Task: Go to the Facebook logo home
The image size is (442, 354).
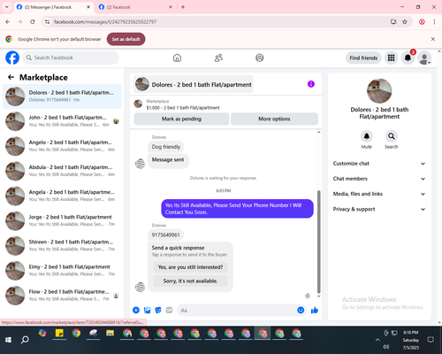Action: coord(12,58)
